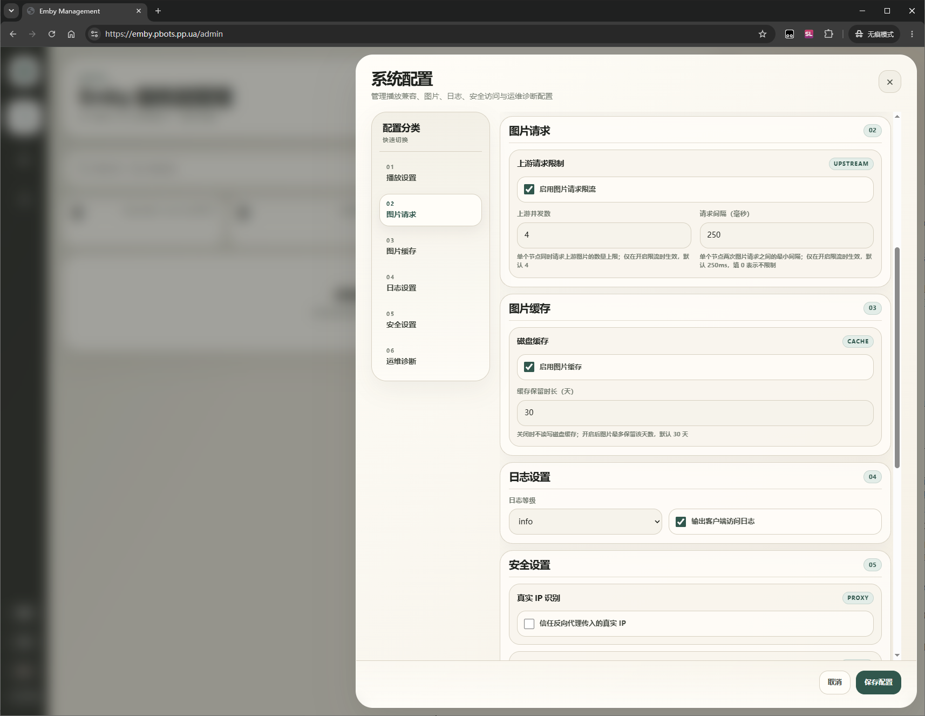This screenshot has height=716, width=925.
Task: Enable 信任反向代理传入的真实 IP checkbox
Action: [x=529, y=624]
